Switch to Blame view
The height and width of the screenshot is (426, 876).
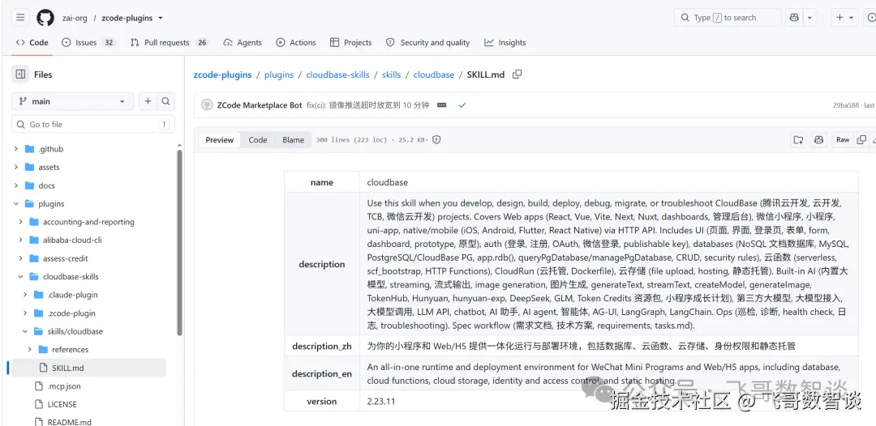pos(294,140)
